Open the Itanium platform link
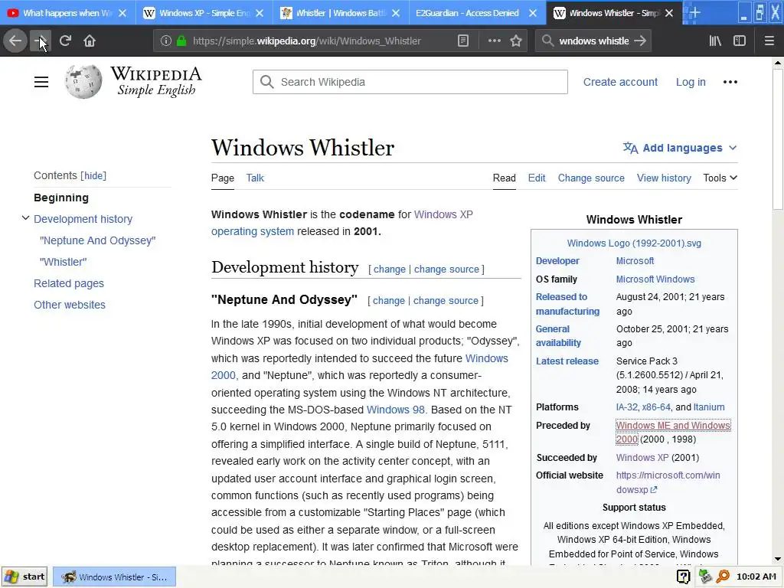 (x=709, y=407)
